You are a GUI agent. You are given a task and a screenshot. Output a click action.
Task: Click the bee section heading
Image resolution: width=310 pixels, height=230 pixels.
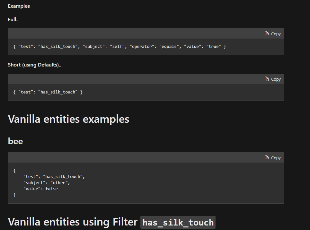pyautogui.click(x=15, y=141)
